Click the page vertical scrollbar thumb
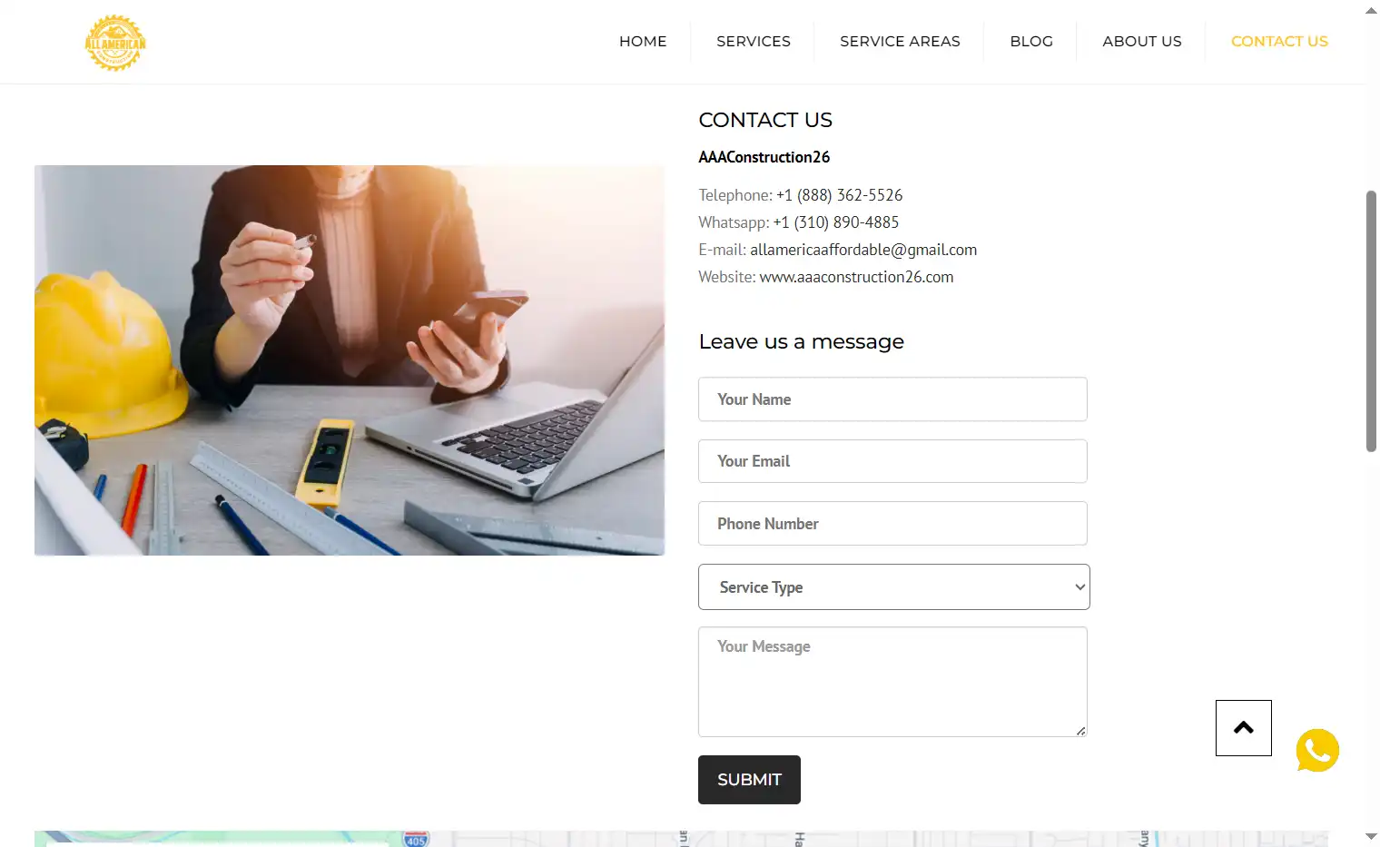The width and height of the screenshot is (1380, 847). (1371, 321)
